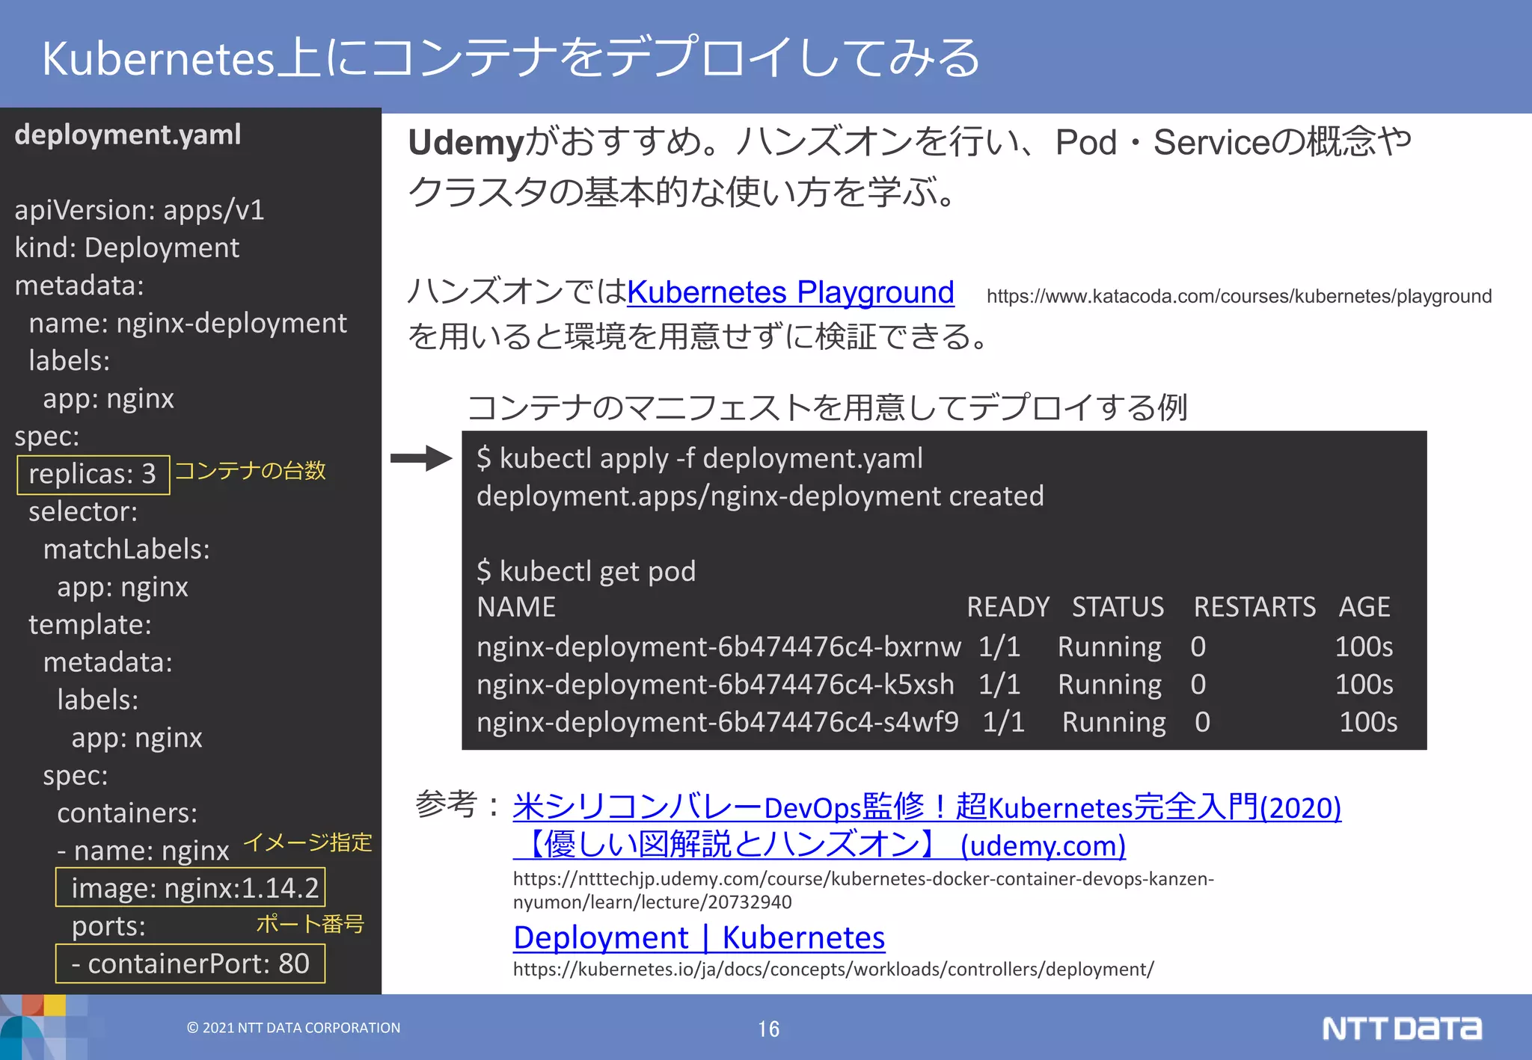Click the ports: line
Screen dimensions: 1532x1060
[x=108, y=926]
